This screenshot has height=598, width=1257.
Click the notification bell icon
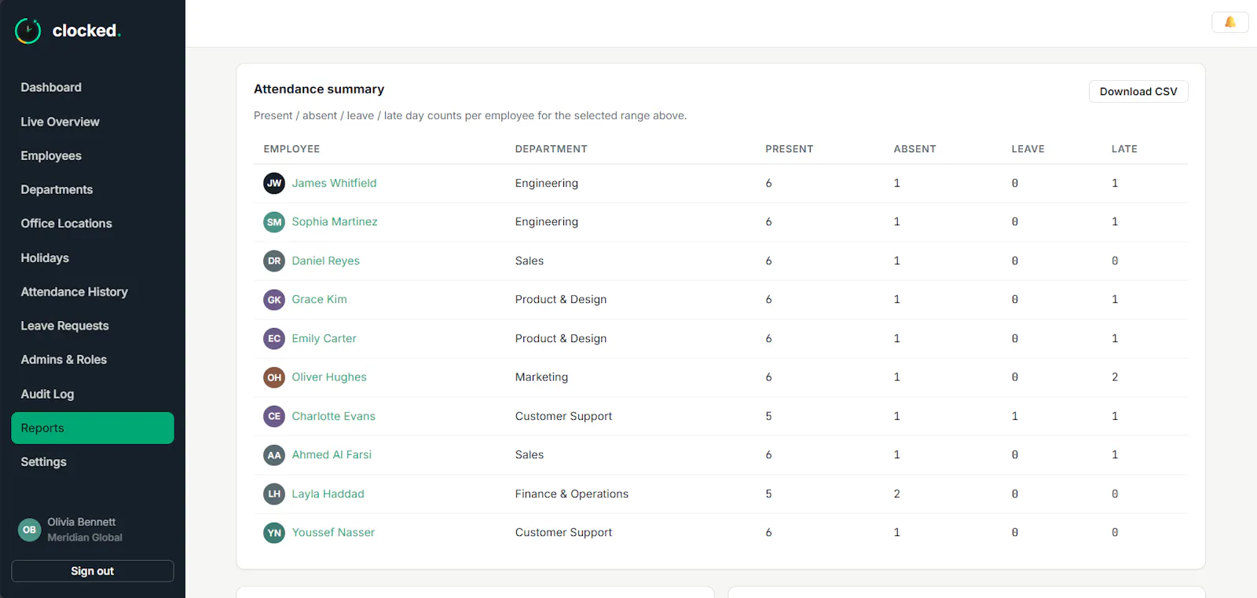[1230, 22]
